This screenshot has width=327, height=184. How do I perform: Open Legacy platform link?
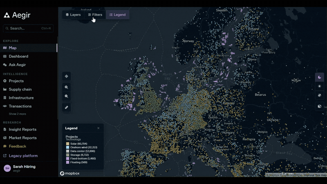click(23, 156)
